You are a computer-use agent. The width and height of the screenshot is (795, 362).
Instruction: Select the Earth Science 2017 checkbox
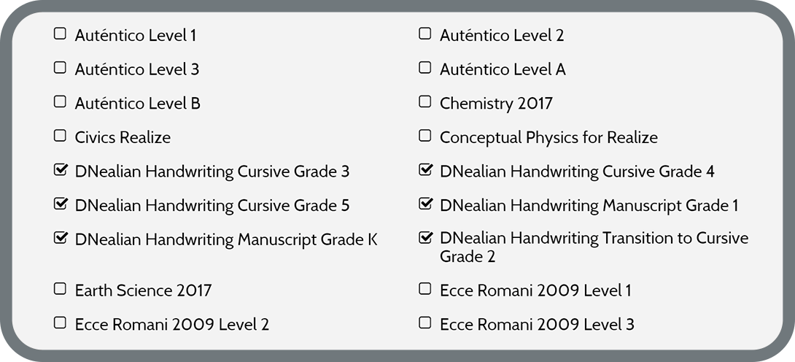pyautogui.click(x=60, y=289)
